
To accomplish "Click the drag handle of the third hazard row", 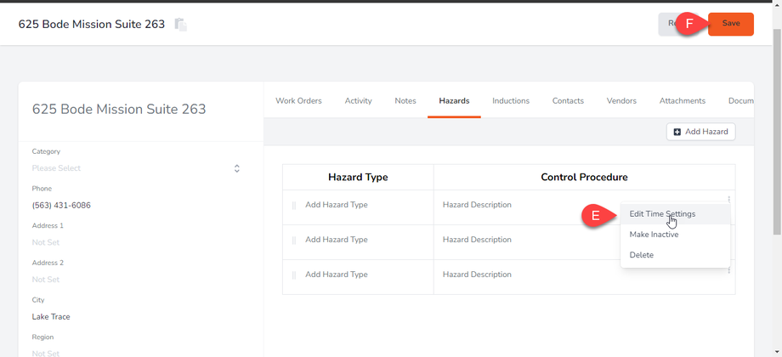I will [294, 275].
